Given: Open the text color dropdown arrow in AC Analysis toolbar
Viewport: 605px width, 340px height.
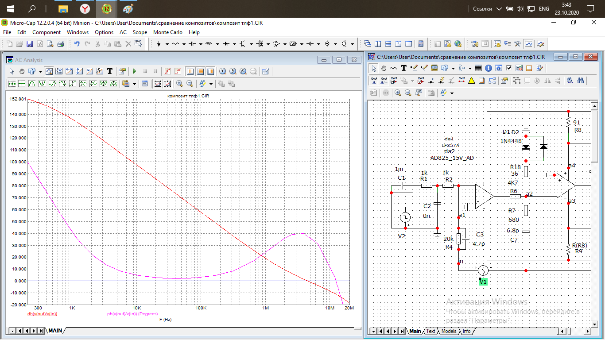Looking at the screenshot, I should 211,84.
